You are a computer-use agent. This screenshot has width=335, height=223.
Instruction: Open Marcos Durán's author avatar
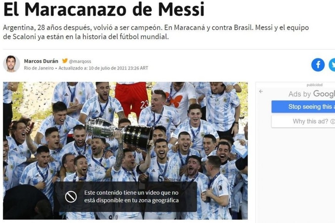coord(11,64)
